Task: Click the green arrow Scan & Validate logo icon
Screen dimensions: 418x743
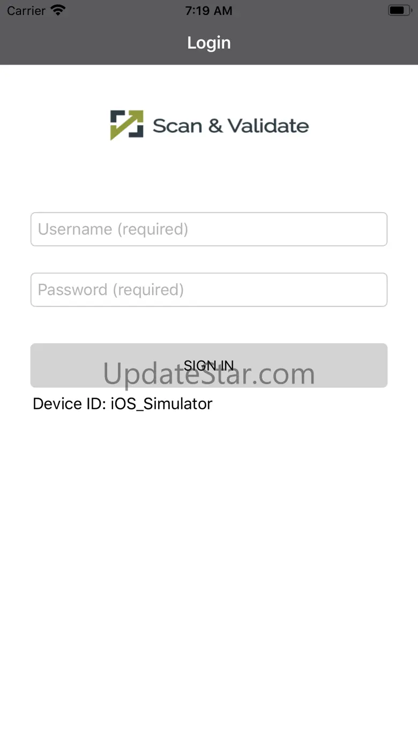Action: (127, 125)
